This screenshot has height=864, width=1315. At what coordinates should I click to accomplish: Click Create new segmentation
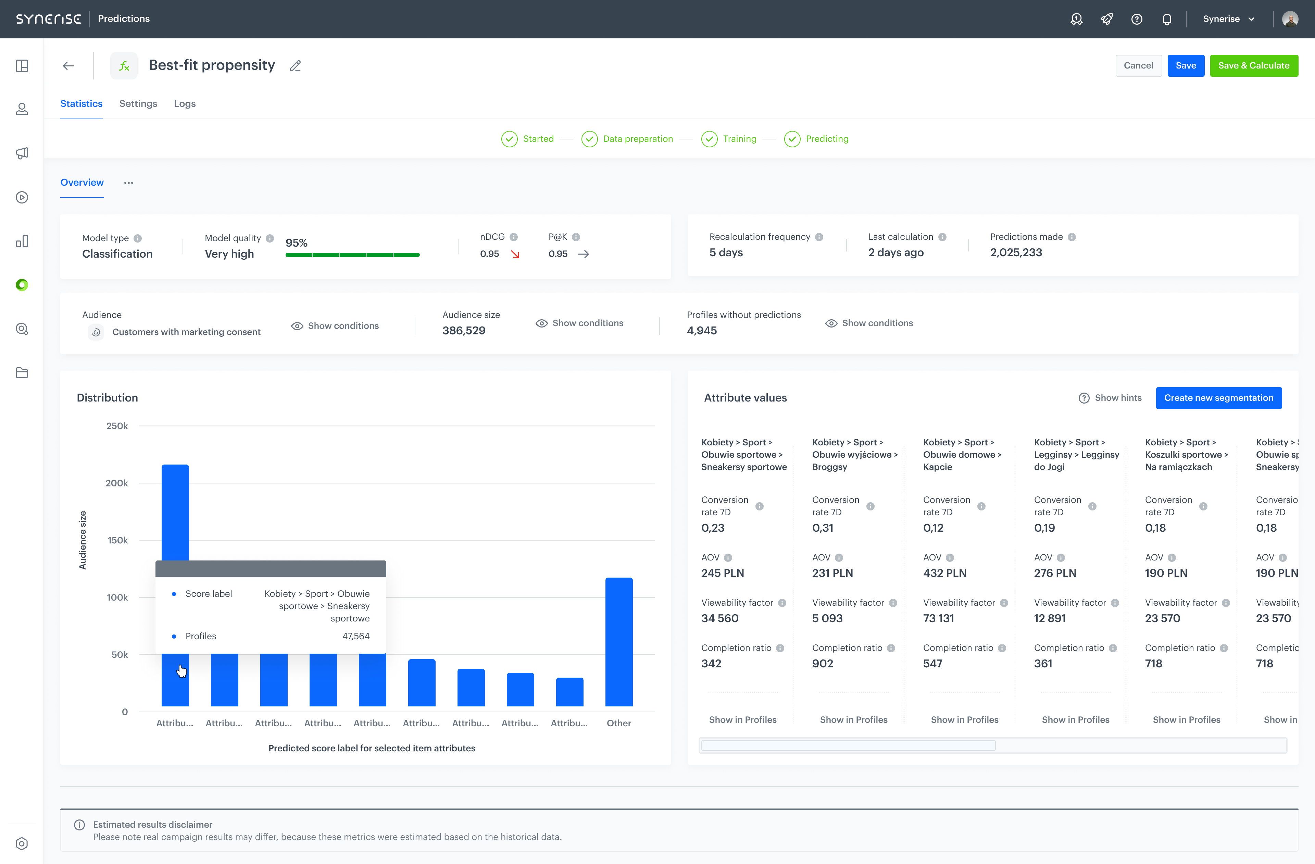(1219, 397)
